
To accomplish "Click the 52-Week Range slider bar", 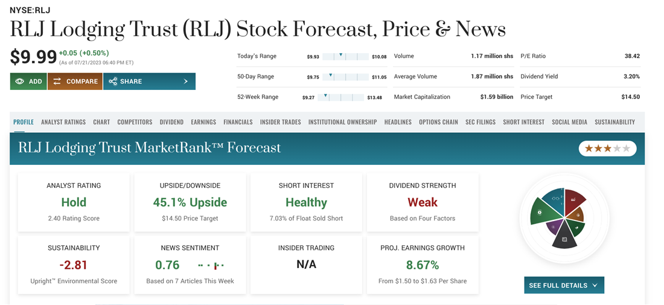I will pos(340,97).
